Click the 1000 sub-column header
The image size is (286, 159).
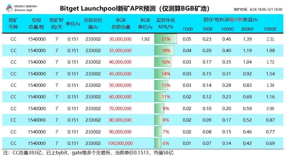[188, 29]
